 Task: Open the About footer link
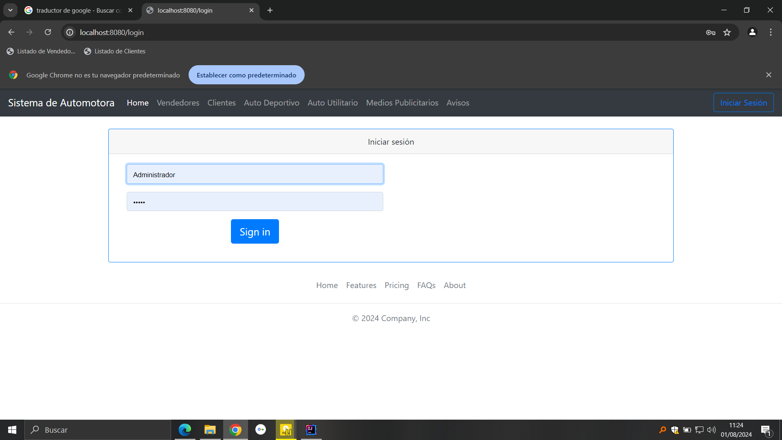pos(455,285)
